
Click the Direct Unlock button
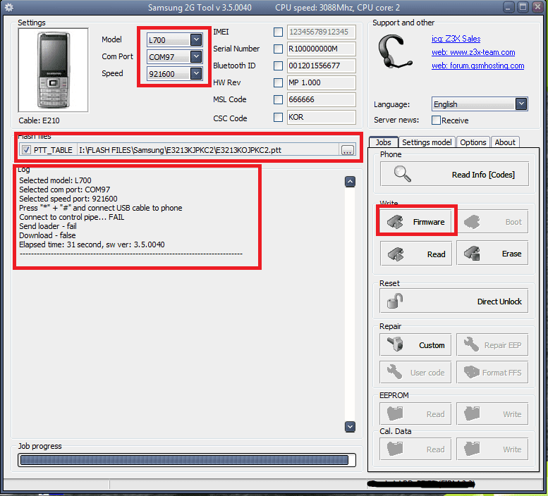point(454,301)
